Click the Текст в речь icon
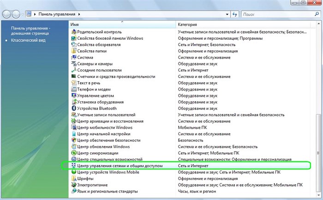This screenshot has width=323, height=200. tap(74, 83)
